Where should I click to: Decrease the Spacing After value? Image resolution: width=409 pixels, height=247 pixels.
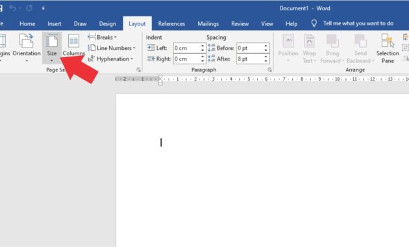(266, 61)
